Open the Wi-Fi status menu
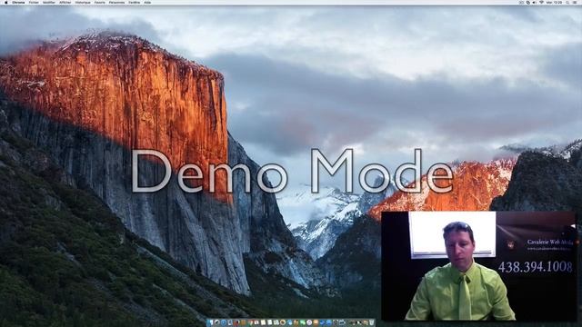582x327 pixels. point(541,2)
